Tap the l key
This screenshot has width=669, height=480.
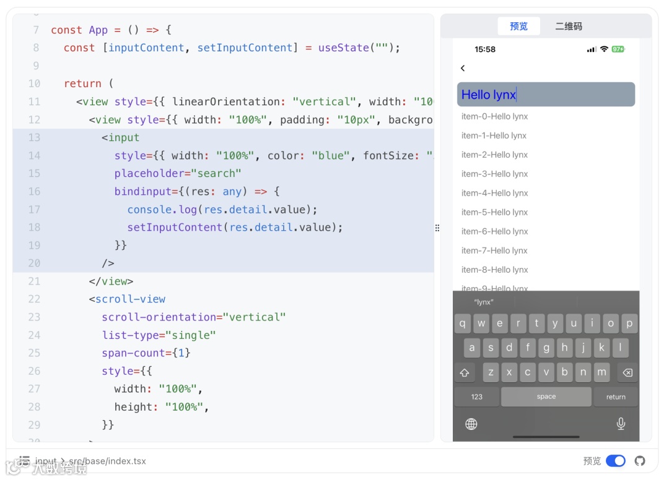[620, 348]
